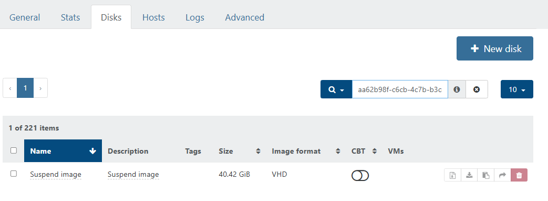Go to the next page arrow
This screenshot has height=201, width=548.
40,88
